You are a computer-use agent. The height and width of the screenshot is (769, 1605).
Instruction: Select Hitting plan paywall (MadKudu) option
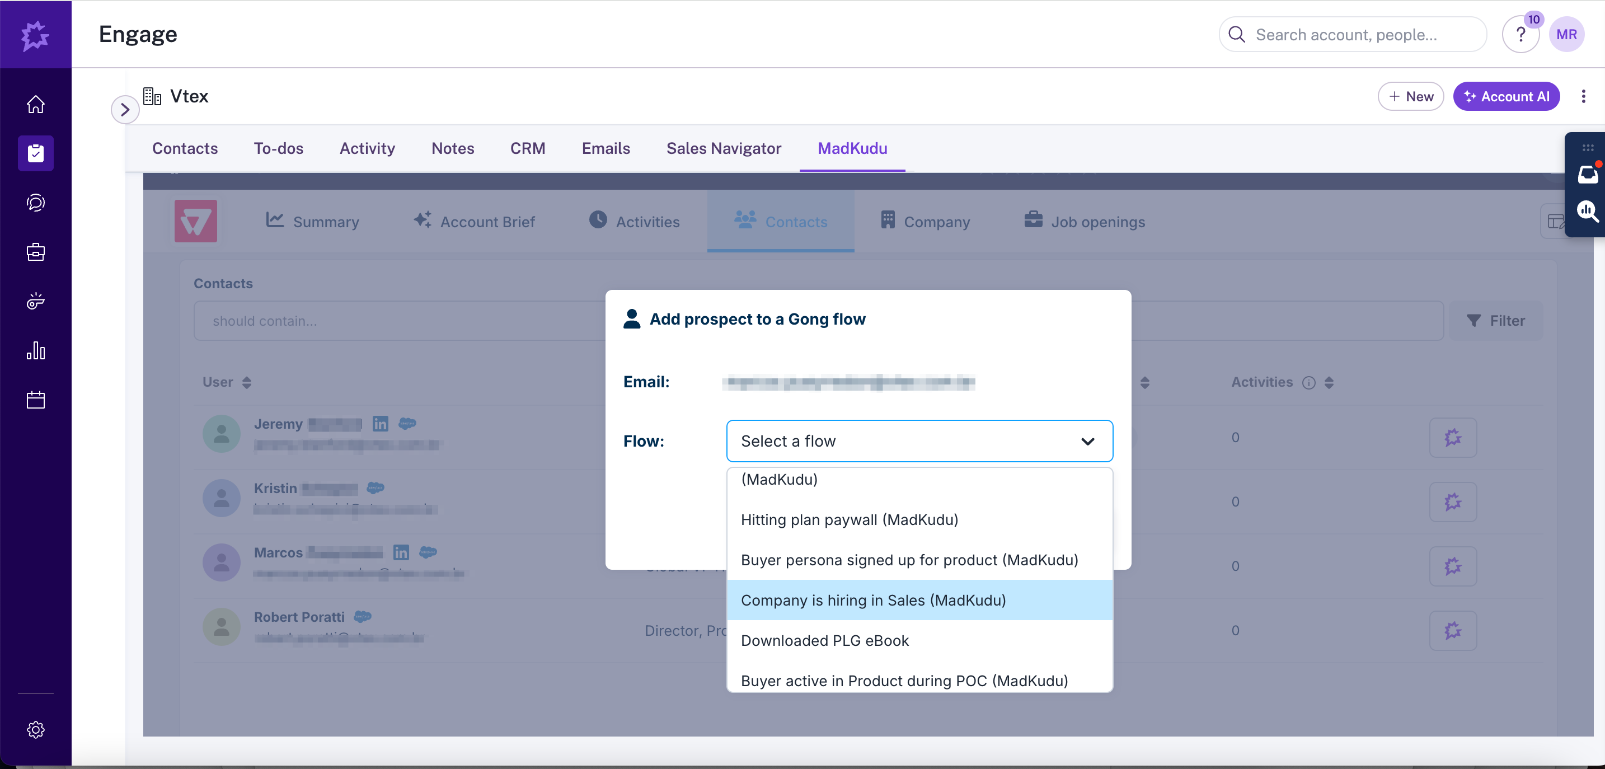850,519
